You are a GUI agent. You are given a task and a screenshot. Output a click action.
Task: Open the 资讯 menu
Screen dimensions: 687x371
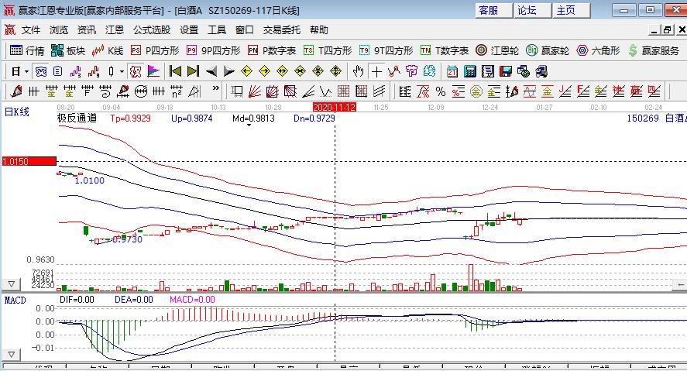click(86, 29)
